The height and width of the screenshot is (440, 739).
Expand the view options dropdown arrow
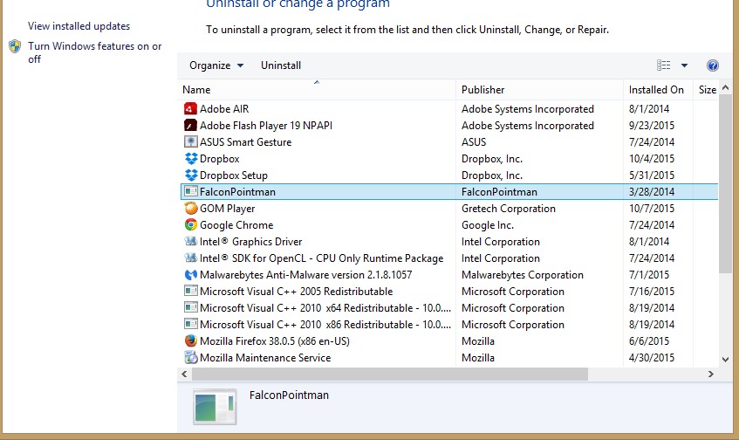(x=684, y=65)
